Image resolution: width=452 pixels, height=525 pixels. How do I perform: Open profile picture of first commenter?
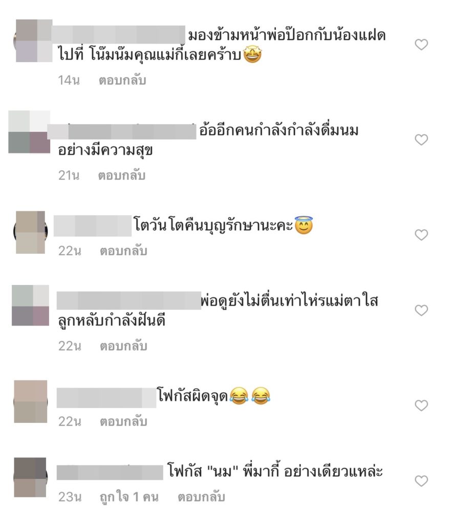(x=33, y=41)
